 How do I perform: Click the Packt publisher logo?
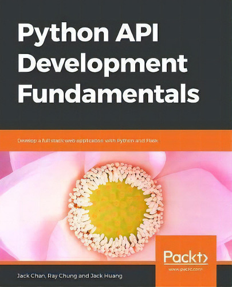point(186,257)
